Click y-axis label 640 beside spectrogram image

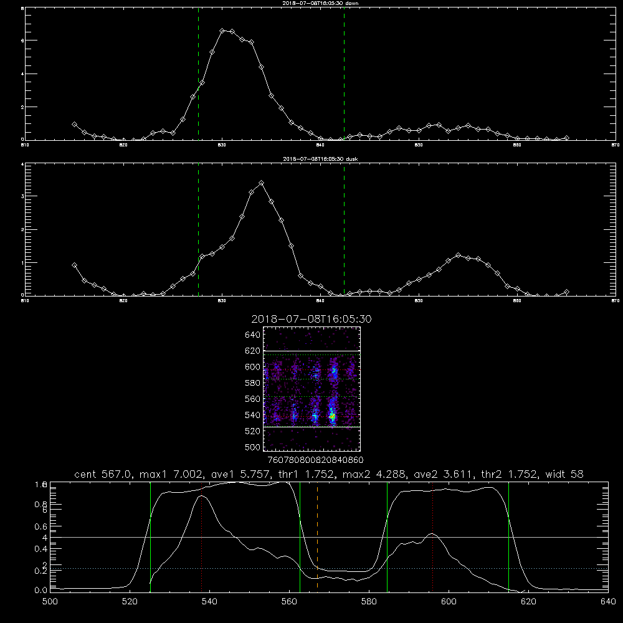[252, 335]
